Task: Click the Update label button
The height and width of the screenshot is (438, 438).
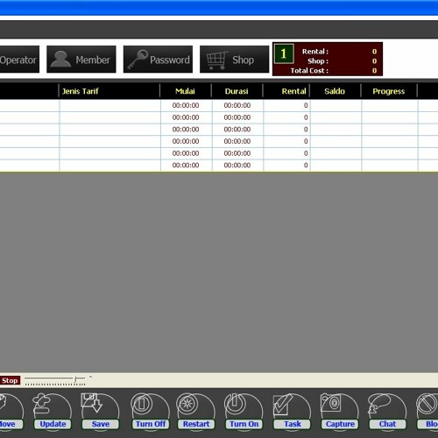Action: coord(53,424)
